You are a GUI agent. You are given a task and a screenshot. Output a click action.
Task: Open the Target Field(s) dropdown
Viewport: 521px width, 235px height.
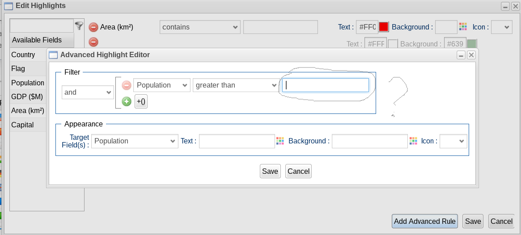[x=135, y=141]
